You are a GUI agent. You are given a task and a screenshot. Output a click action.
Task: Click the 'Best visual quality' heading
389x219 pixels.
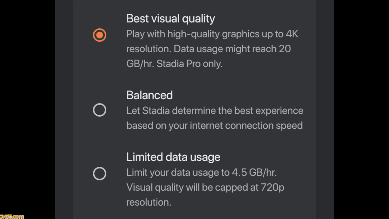(x=170, y=19)
